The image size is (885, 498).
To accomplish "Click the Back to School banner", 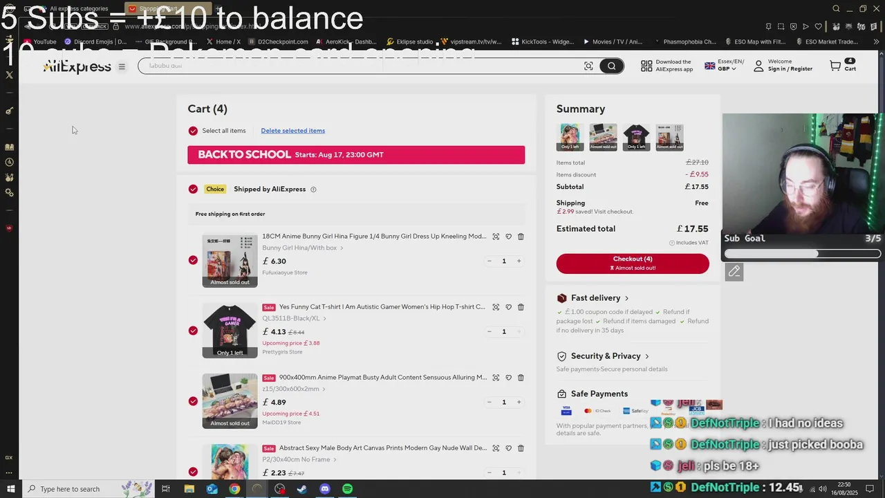I will pos(356,155).
